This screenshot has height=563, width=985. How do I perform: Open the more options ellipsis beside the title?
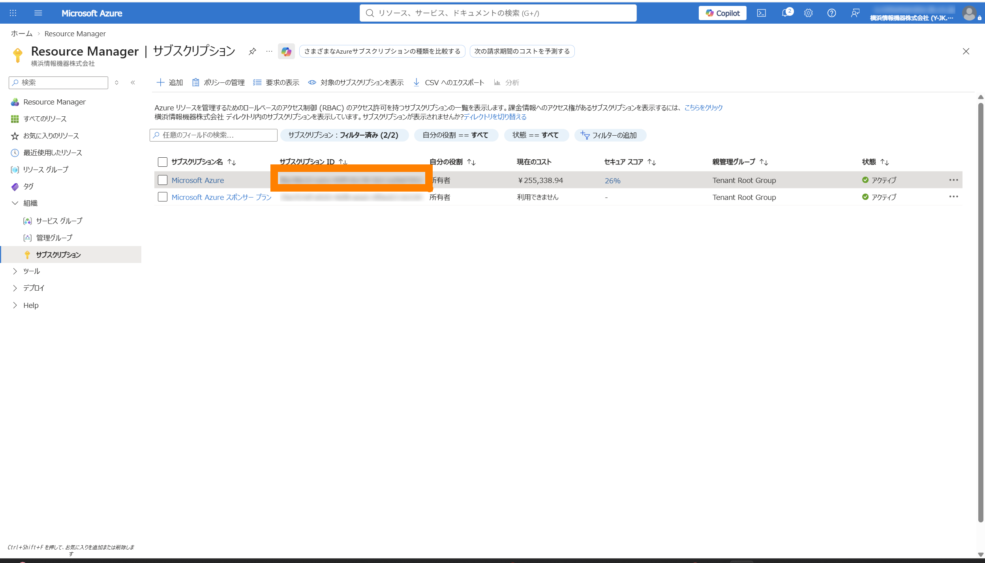point(269,51)
